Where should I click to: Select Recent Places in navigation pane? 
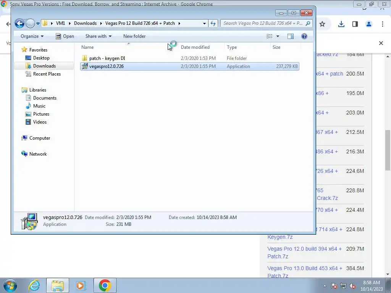tap(47, 74)
